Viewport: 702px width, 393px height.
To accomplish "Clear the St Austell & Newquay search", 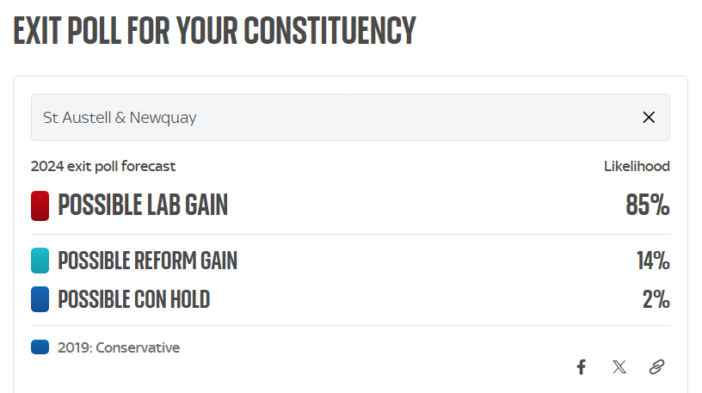I will point(649,118).
